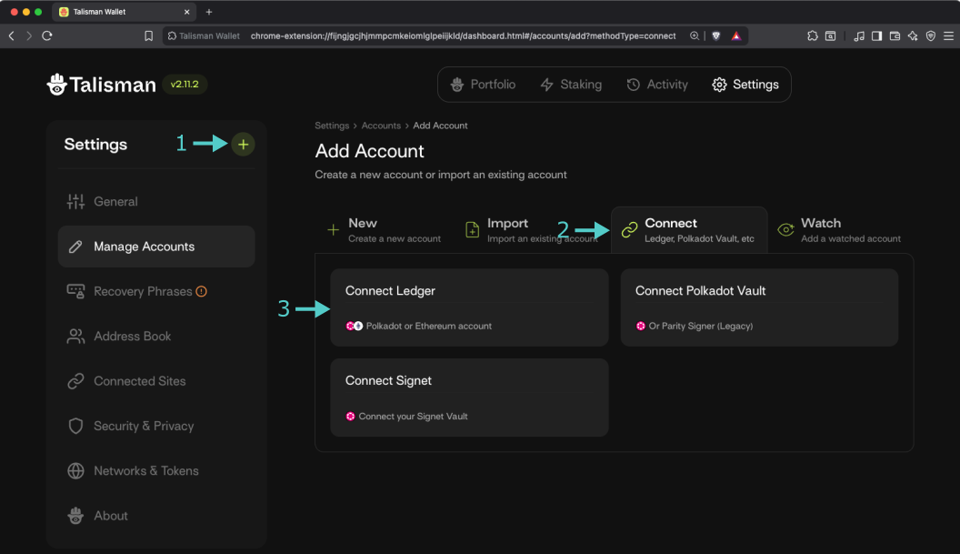Go to Networks & Tokens
Viewport: 960px width, 554px height.
point(156,470)
